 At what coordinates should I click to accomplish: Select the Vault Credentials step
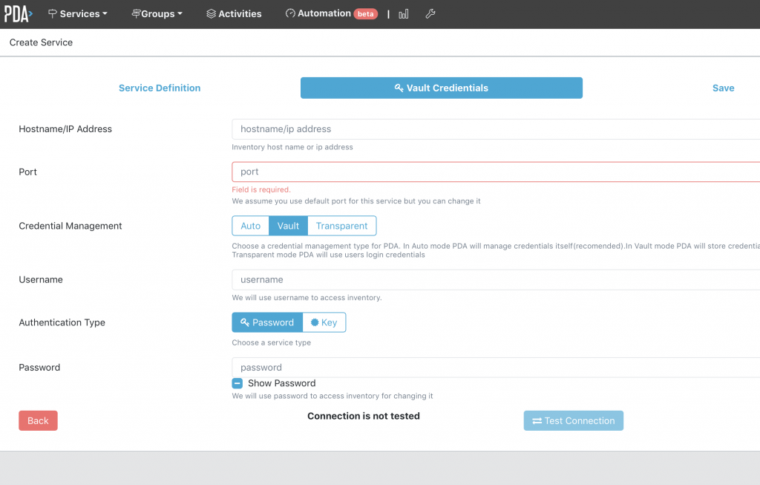coord(441,88)
